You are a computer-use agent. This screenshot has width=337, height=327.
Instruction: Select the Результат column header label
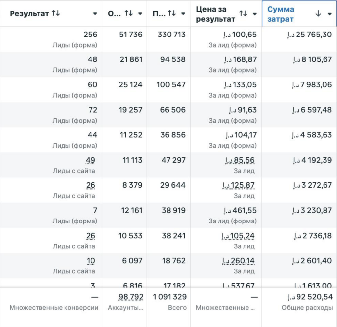click(29, 14)
